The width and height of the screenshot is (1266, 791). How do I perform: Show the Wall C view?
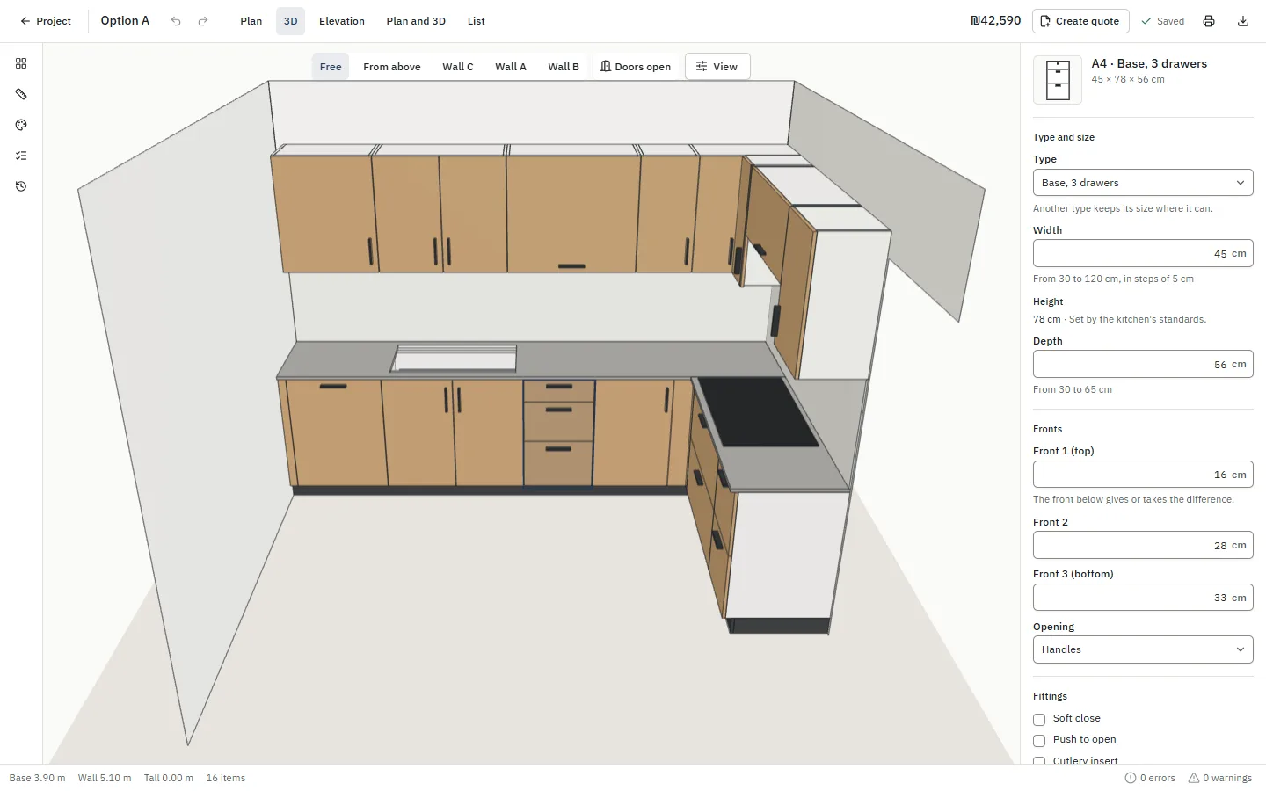[458, 67]
